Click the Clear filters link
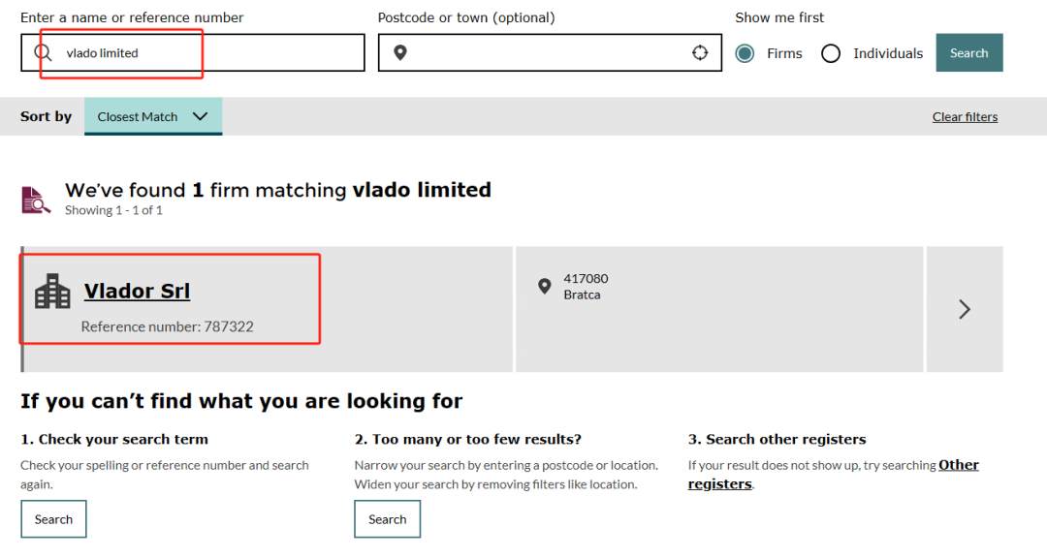The width and height of the screenshot is (1047, 558). (x=965, y=117)
